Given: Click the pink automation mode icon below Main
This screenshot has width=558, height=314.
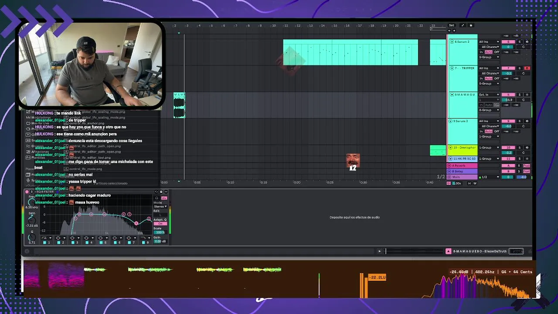Looking at the screenshot, I should pos(449,183).
